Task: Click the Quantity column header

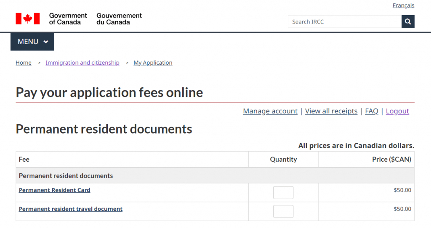Action: point(283,160)
